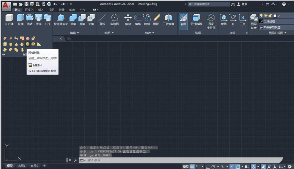This screenshot has height=169, width=294.
Task: Expand the 绘图 panel dropdown
Action: click(109, 33)
